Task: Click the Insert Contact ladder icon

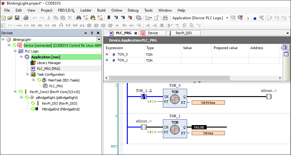Action: [47, 25]
